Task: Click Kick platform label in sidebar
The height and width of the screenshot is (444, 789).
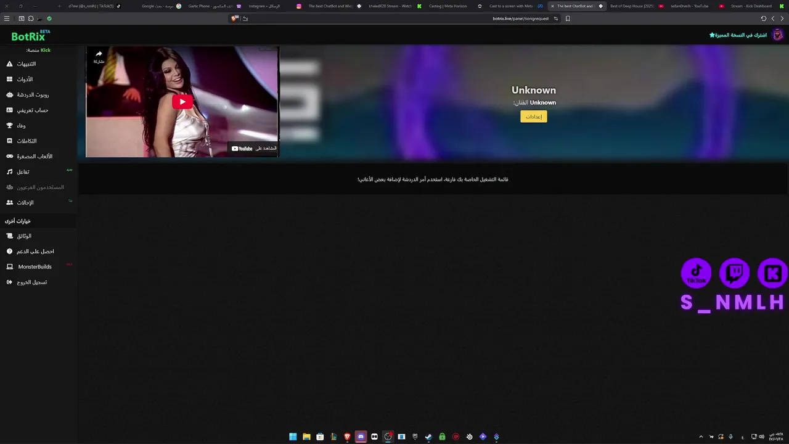Action: click(38, 50)
